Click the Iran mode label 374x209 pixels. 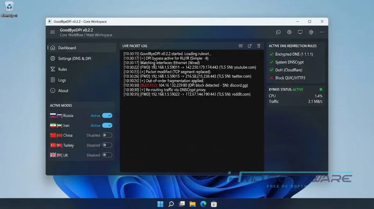(66, 125)
